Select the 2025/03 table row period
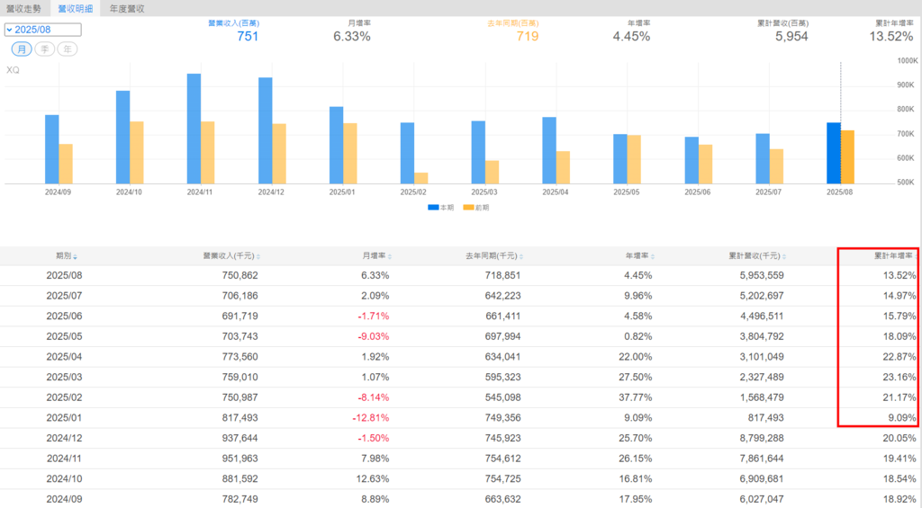 (64, 377)
